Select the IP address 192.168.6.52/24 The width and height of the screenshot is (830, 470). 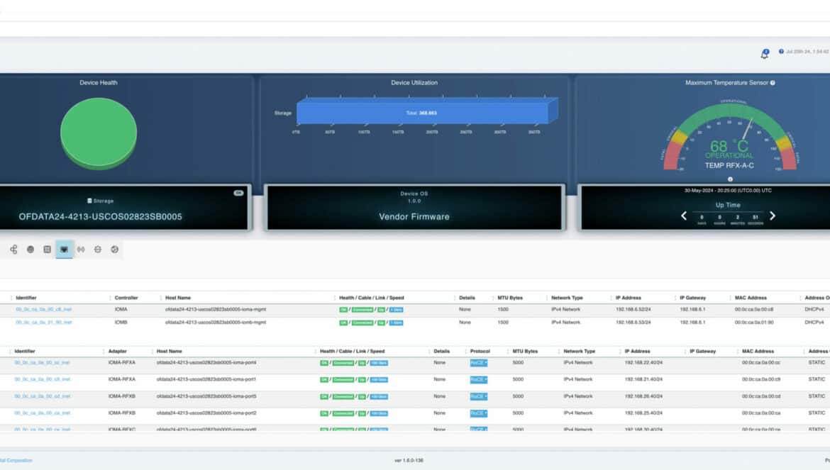[633, 309]
